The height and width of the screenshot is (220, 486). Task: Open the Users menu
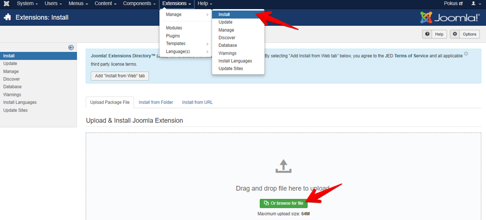53,4
